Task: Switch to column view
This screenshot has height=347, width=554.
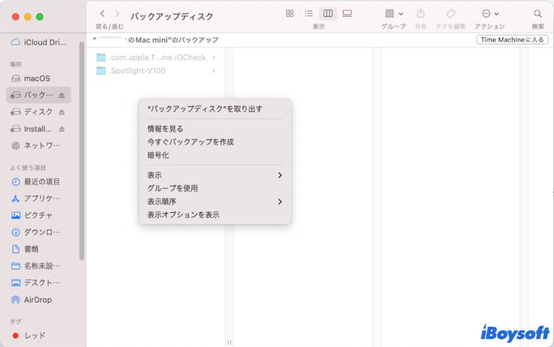Action: (x=328, y=14)
